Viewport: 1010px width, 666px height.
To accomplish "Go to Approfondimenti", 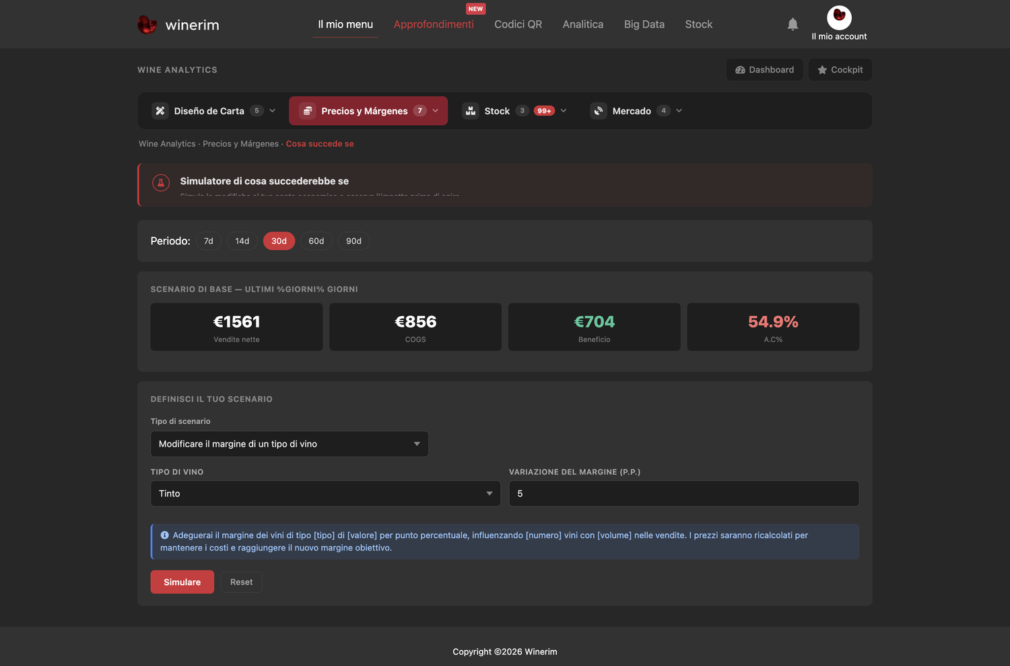I will point(434,24).
